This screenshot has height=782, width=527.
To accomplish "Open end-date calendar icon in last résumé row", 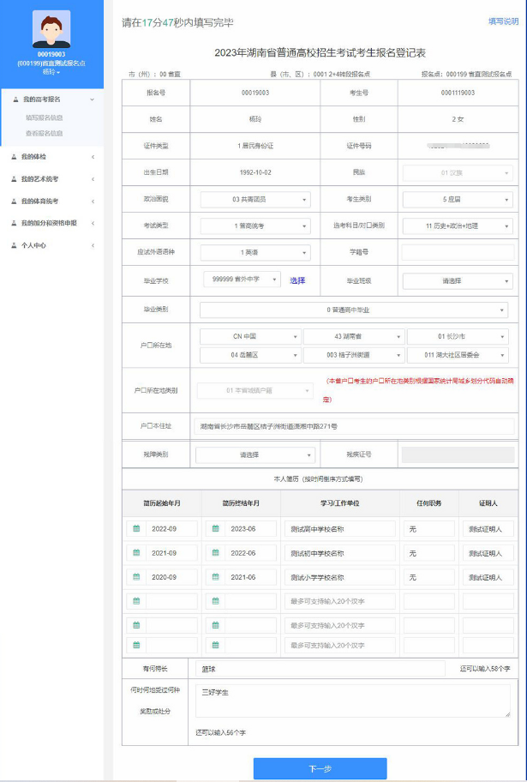I will pyautogui.click(x=216, y=645).
